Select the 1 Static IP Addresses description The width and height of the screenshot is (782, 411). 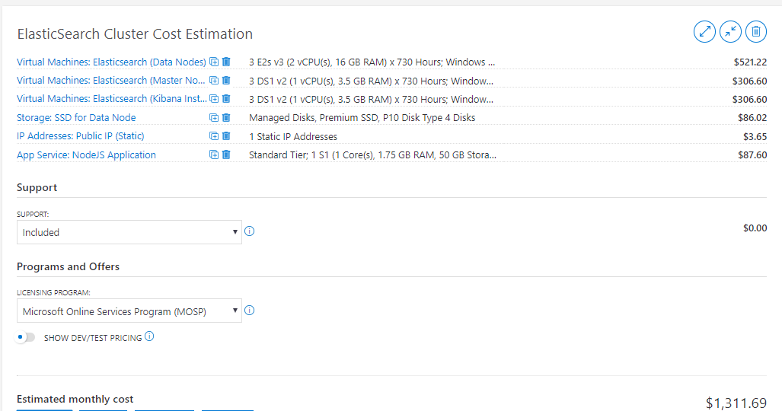pos(293,137)
